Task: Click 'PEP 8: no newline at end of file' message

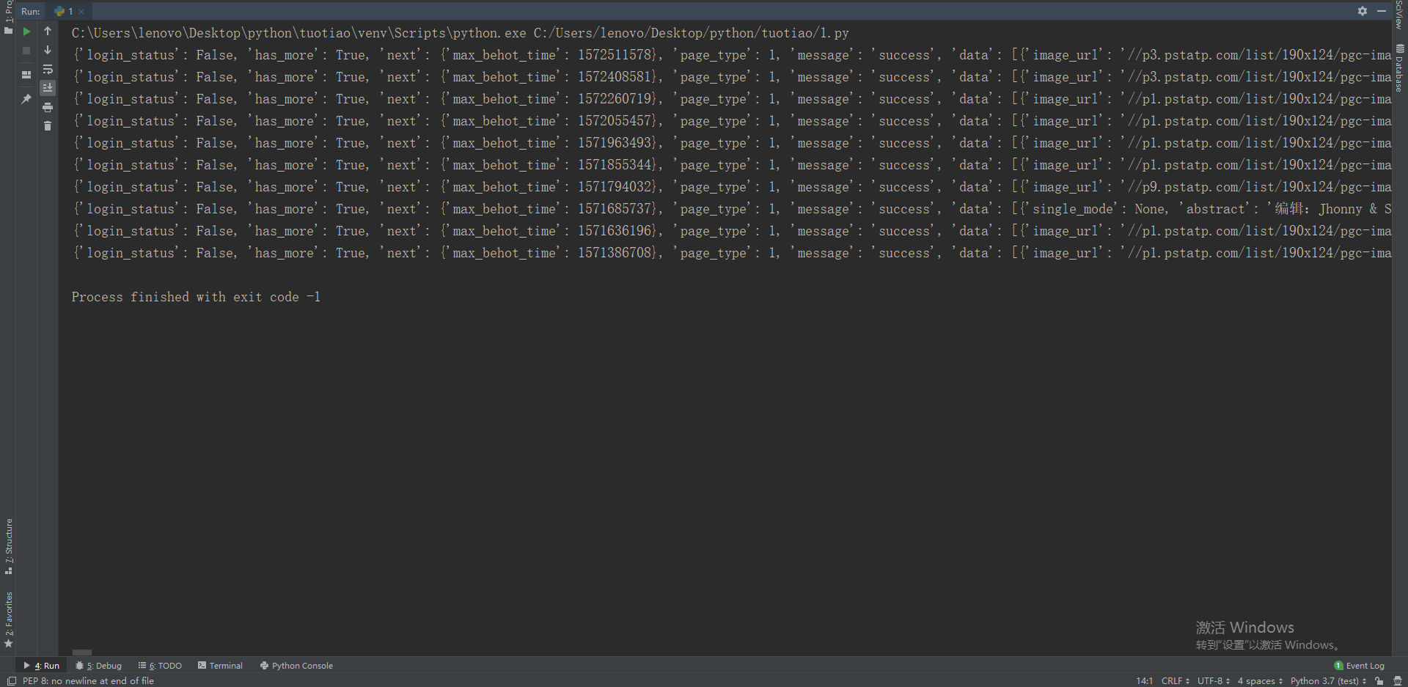Action: coord(88,681)
